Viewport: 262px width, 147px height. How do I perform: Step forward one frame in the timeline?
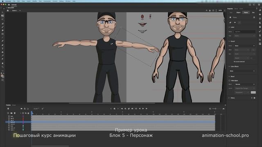tap(147, 109)
